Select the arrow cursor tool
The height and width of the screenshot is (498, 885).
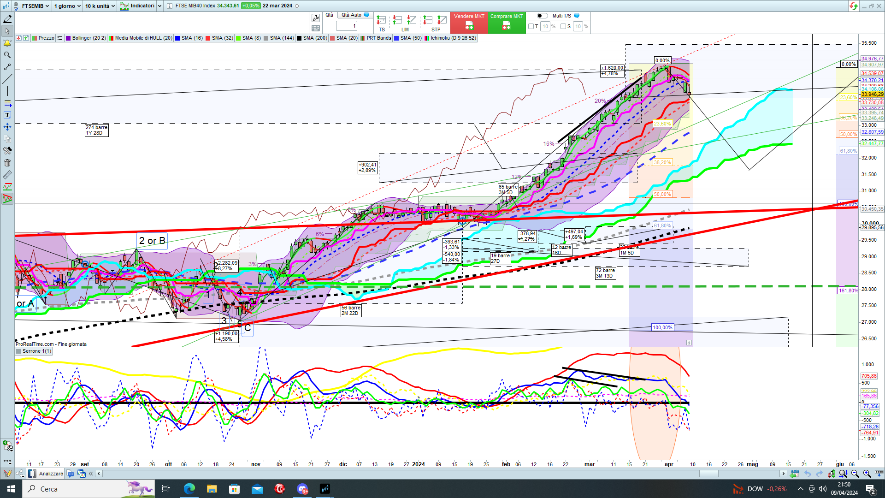coord(7,31)
